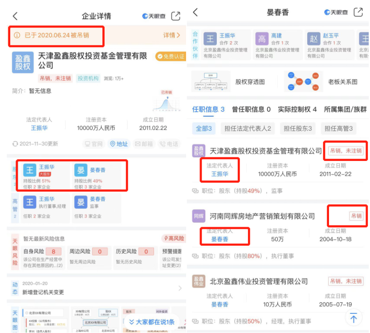The image size is (370, 333).
Task: Select the 投资机构 tag
Action: coord(88,78)
